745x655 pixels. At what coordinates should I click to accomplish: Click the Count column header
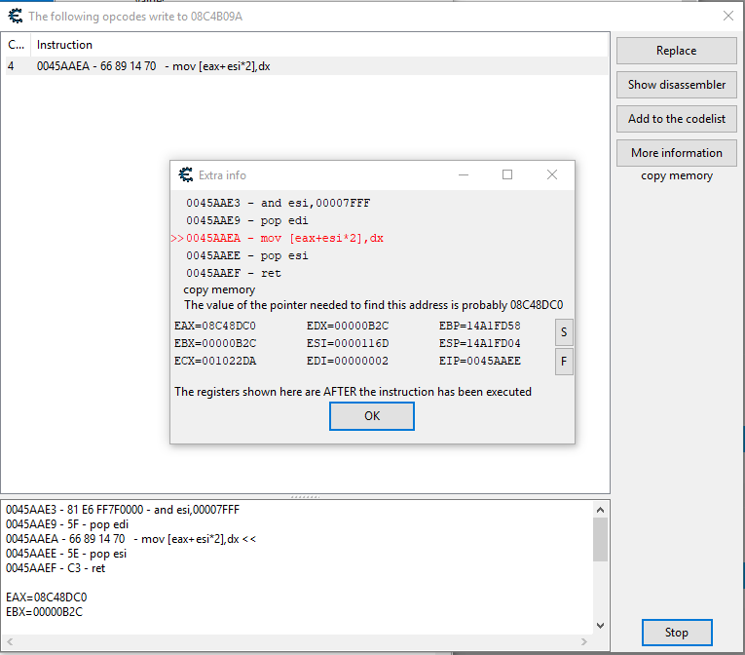(17, 45)
